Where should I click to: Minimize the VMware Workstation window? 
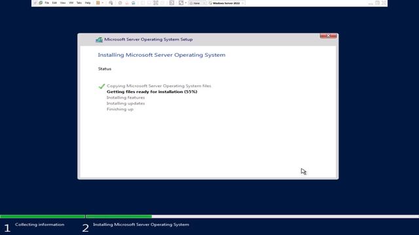[x=371, y=3]
